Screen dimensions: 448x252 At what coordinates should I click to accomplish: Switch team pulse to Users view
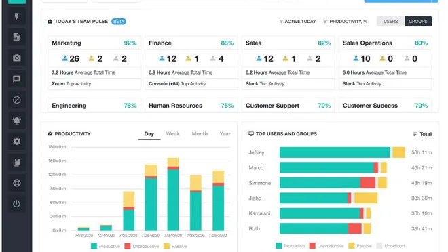point(390,22)
